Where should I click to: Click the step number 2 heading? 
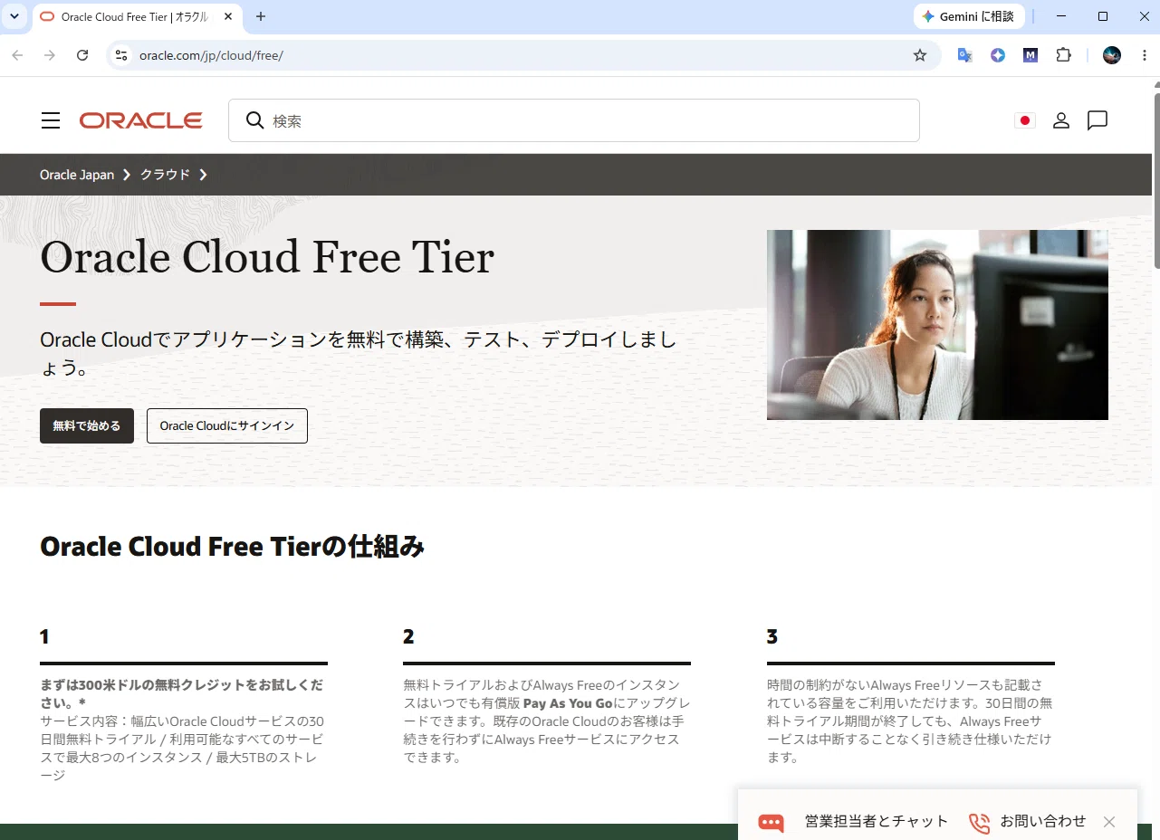[408, 637]
